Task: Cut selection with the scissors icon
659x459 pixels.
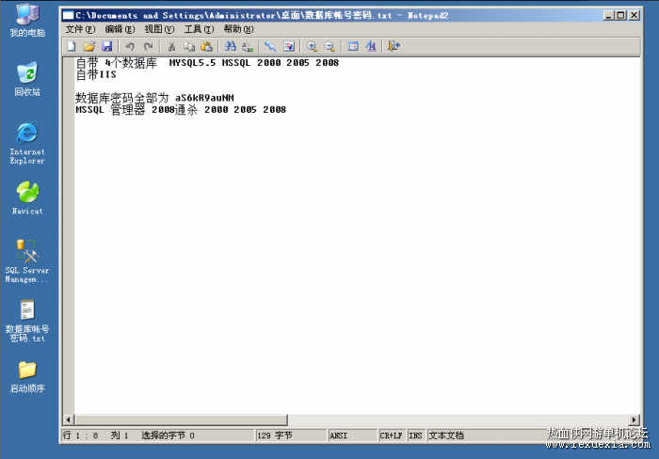Action: (171, 46)
